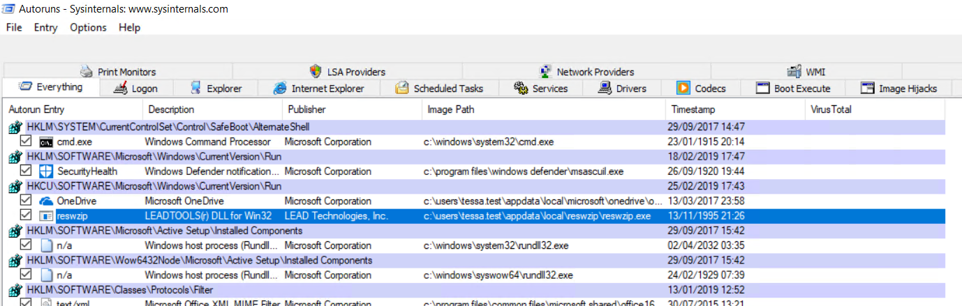Click c:\windows\system32\cmd.exe path cell

(489, 141)
